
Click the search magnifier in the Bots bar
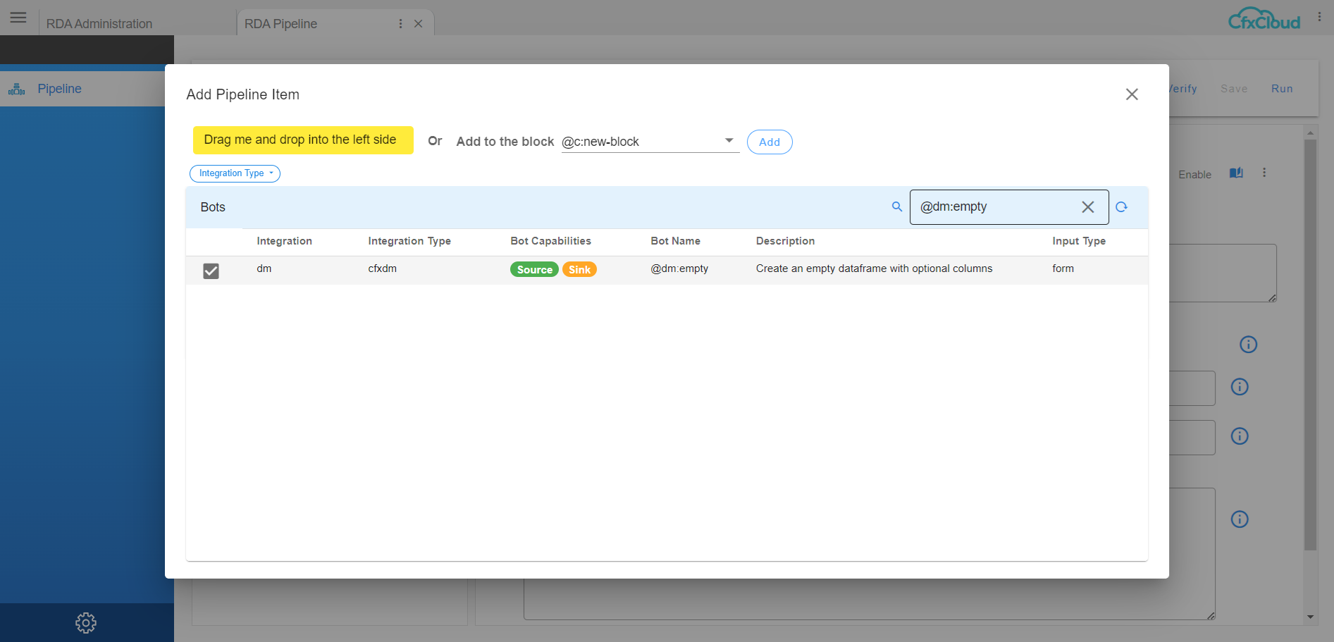896,206
